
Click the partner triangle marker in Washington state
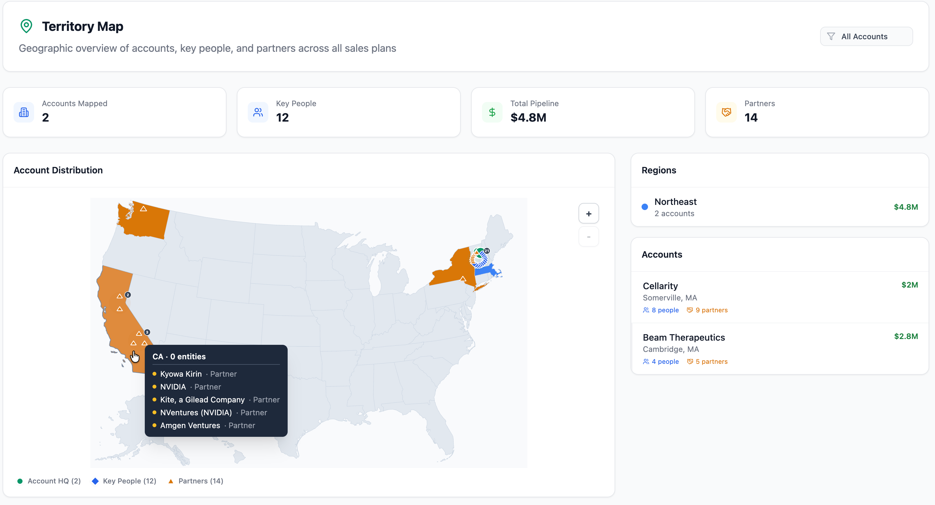click(143, 209)
